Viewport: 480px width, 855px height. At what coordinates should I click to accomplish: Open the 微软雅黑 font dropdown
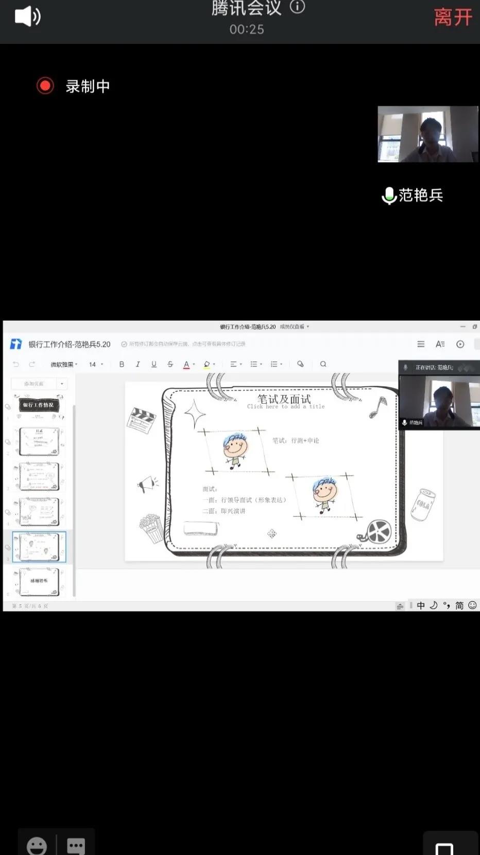click(x=63, y=364)
